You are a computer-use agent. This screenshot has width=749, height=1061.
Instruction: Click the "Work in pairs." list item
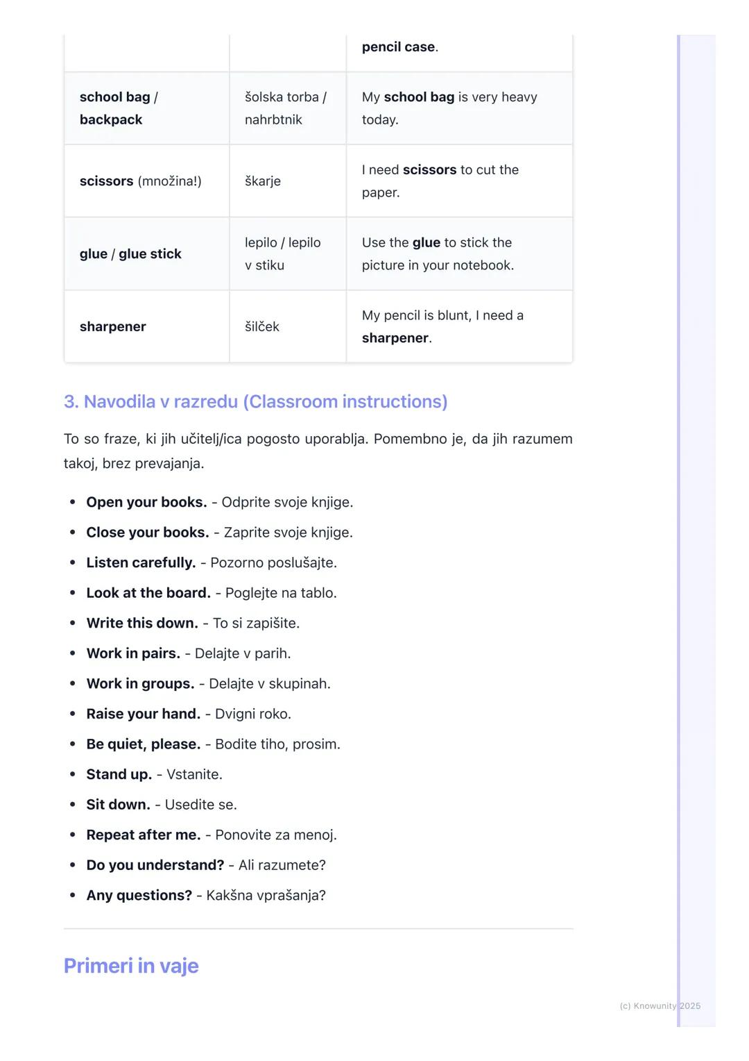[188, 653]
